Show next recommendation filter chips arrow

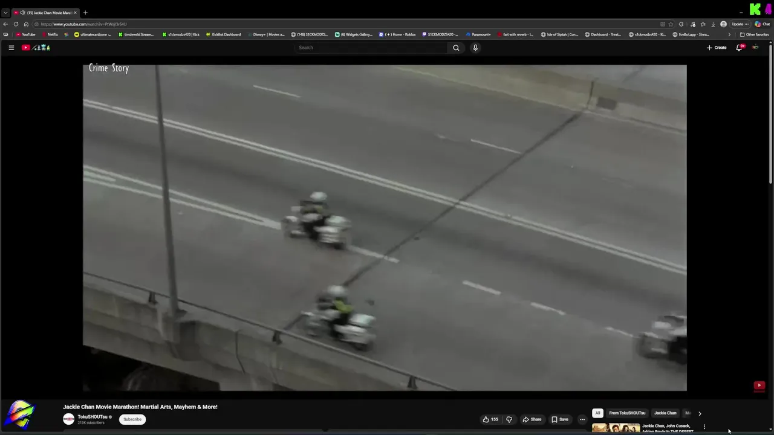click(x=700, y=413)
